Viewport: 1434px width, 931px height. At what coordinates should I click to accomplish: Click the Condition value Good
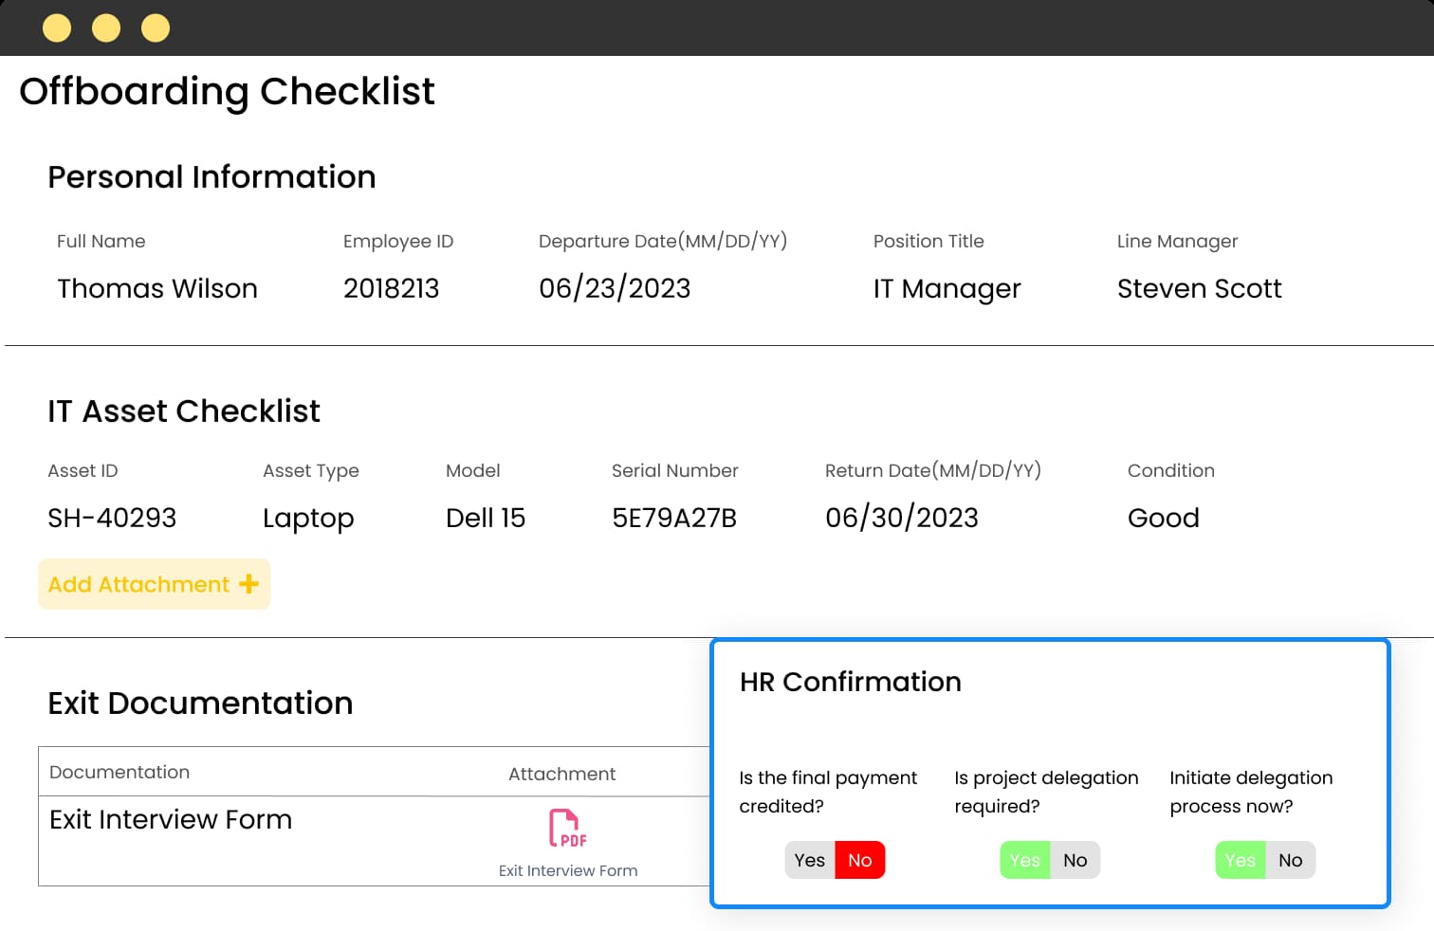pyautogui.click(x=1163, y=518)
